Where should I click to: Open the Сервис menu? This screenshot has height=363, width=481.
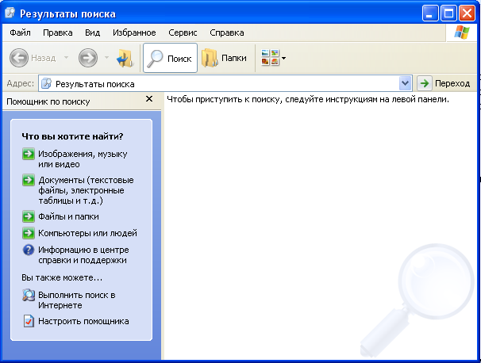tap(183, 32)
